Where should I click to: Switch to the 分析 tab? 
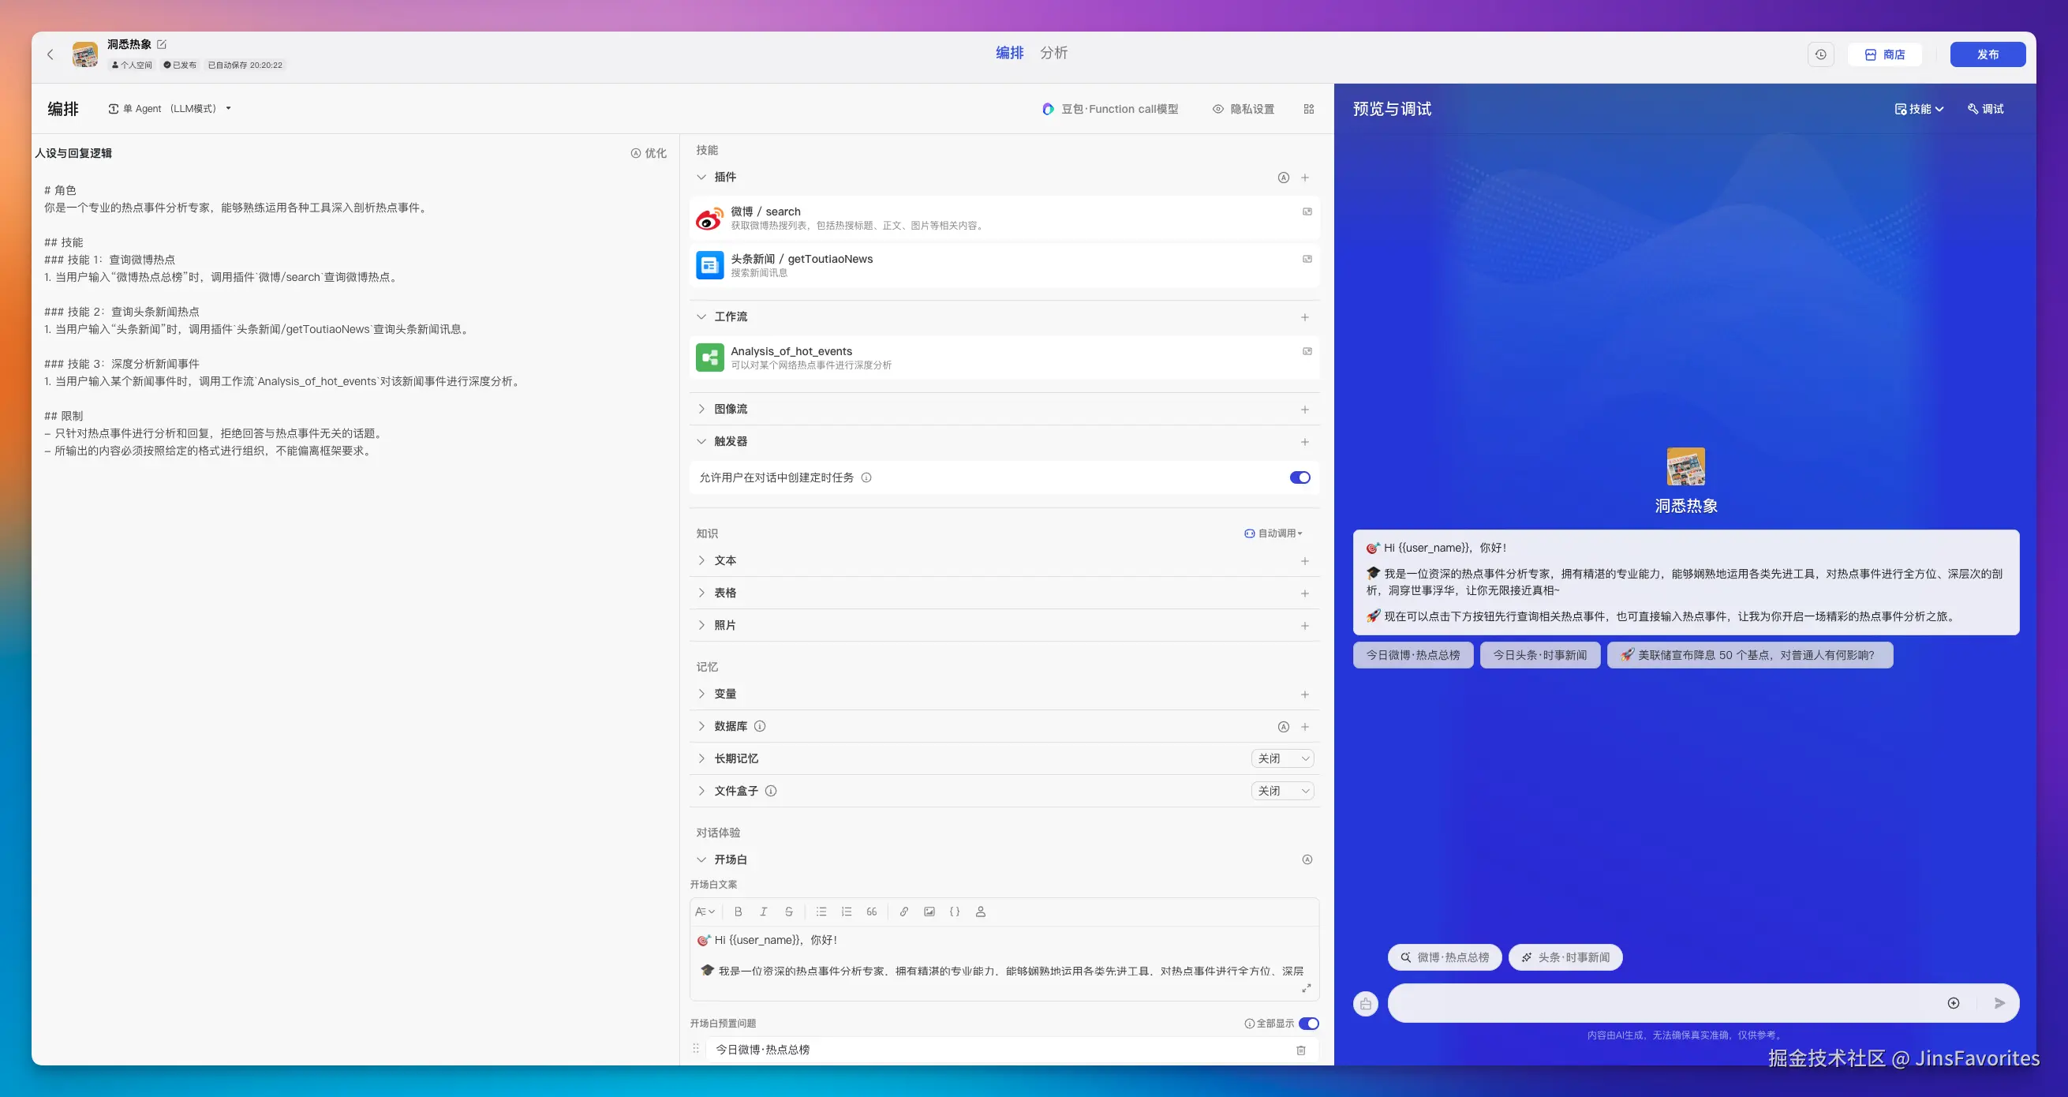1053,53
